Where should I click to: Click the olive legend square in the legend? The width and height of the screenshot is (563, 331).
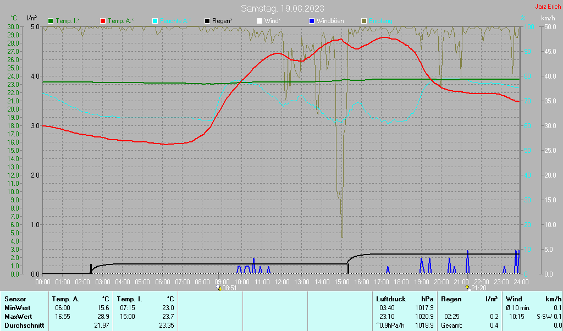(364, 21)
